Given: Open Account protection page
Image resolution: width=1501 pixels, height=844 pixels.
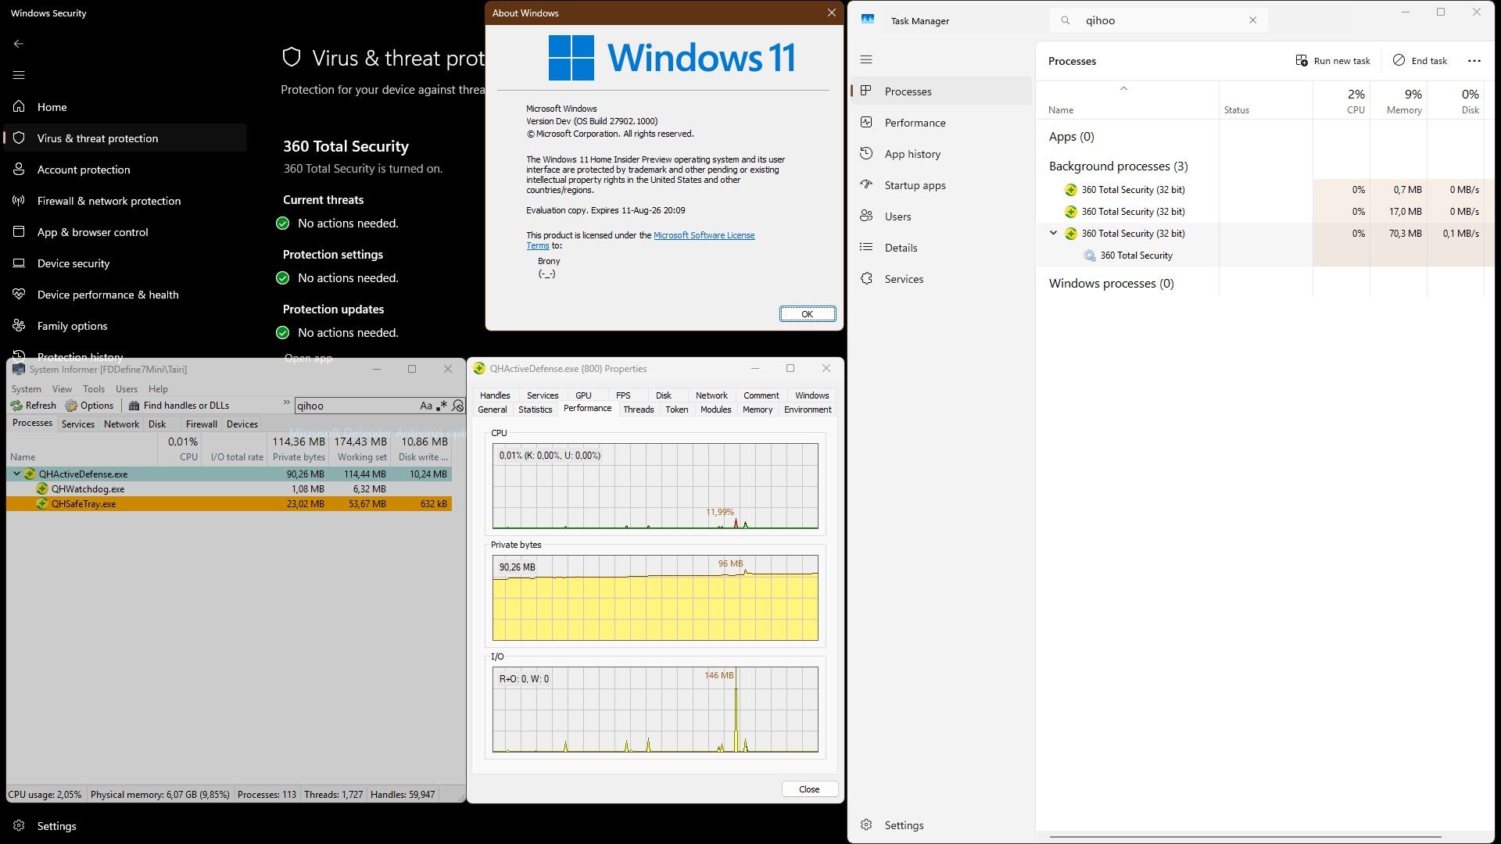Looking at the screenshot, I should tap(125, 170).
